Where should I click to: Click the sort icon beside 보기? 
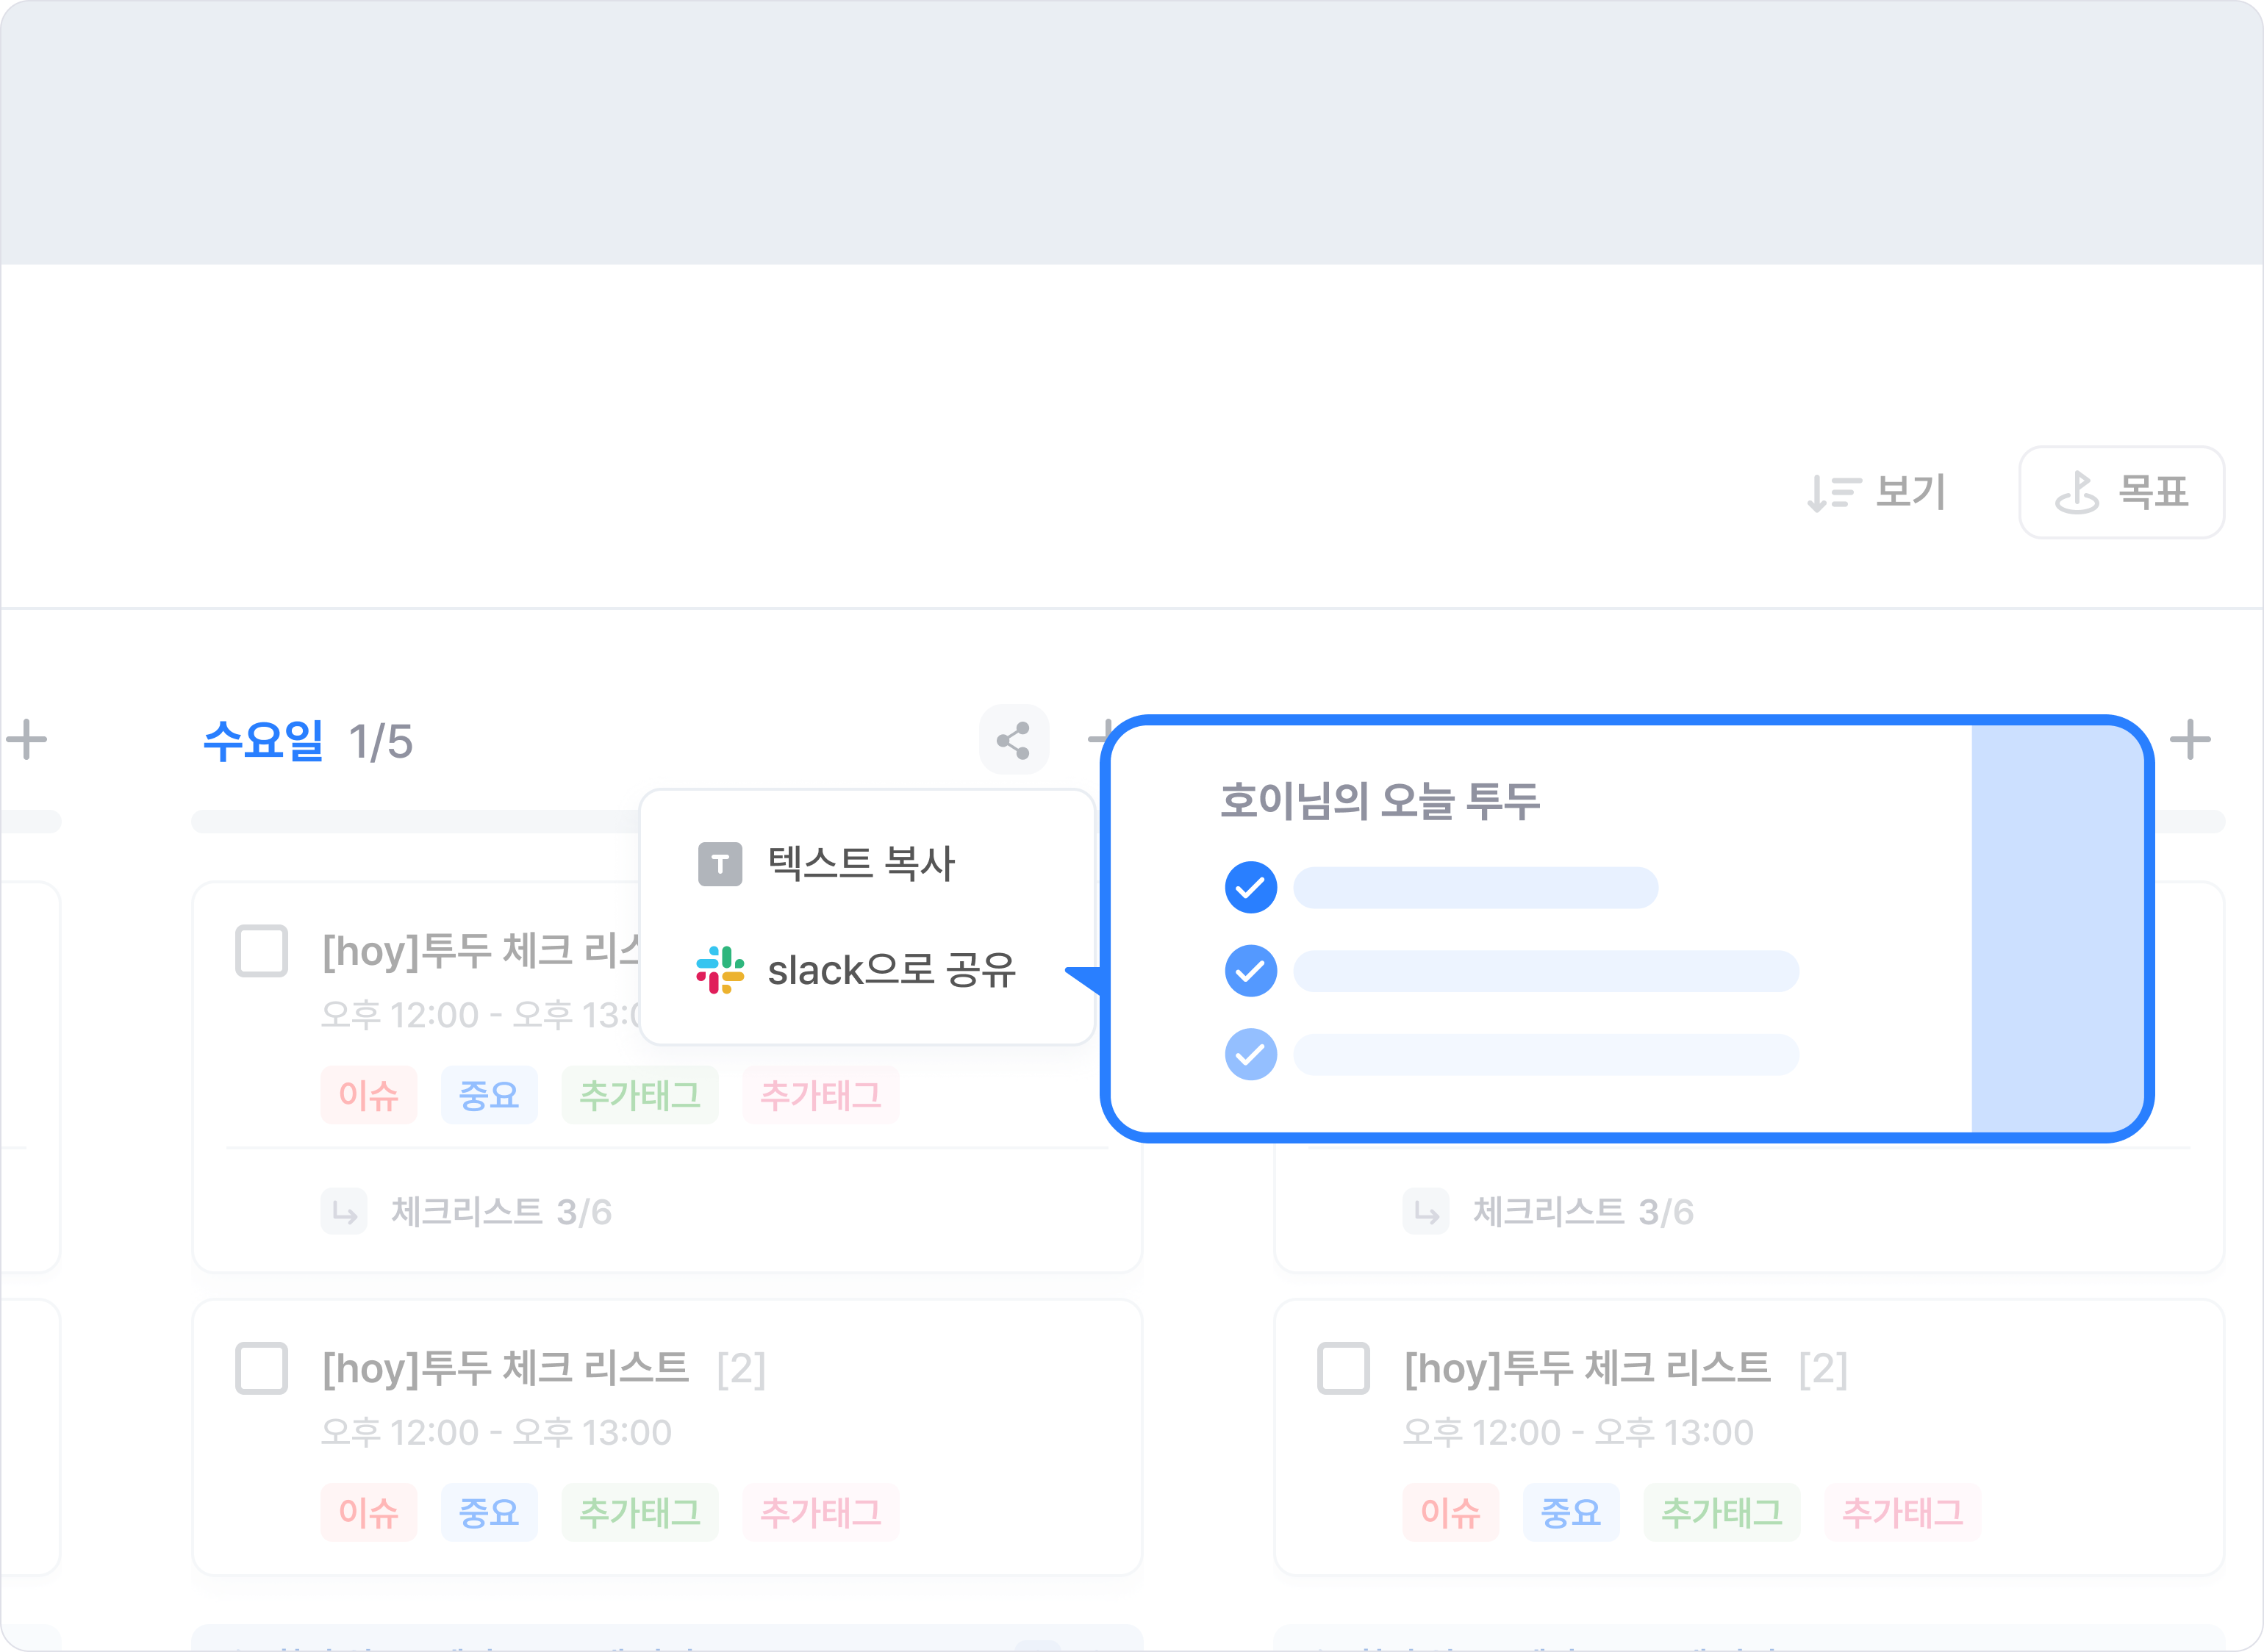1833,493
